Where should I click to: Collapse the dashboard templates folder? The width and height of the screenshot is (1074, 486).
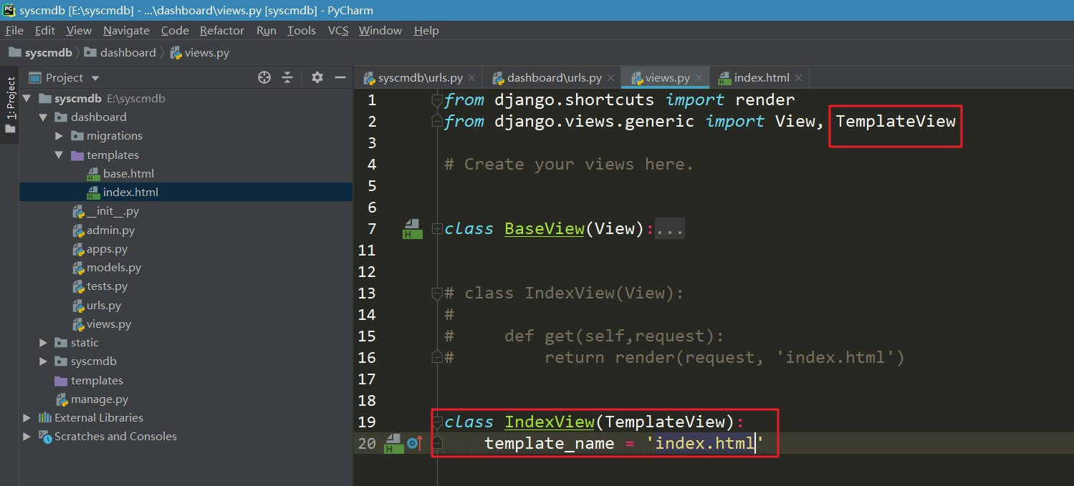[59, 155]
